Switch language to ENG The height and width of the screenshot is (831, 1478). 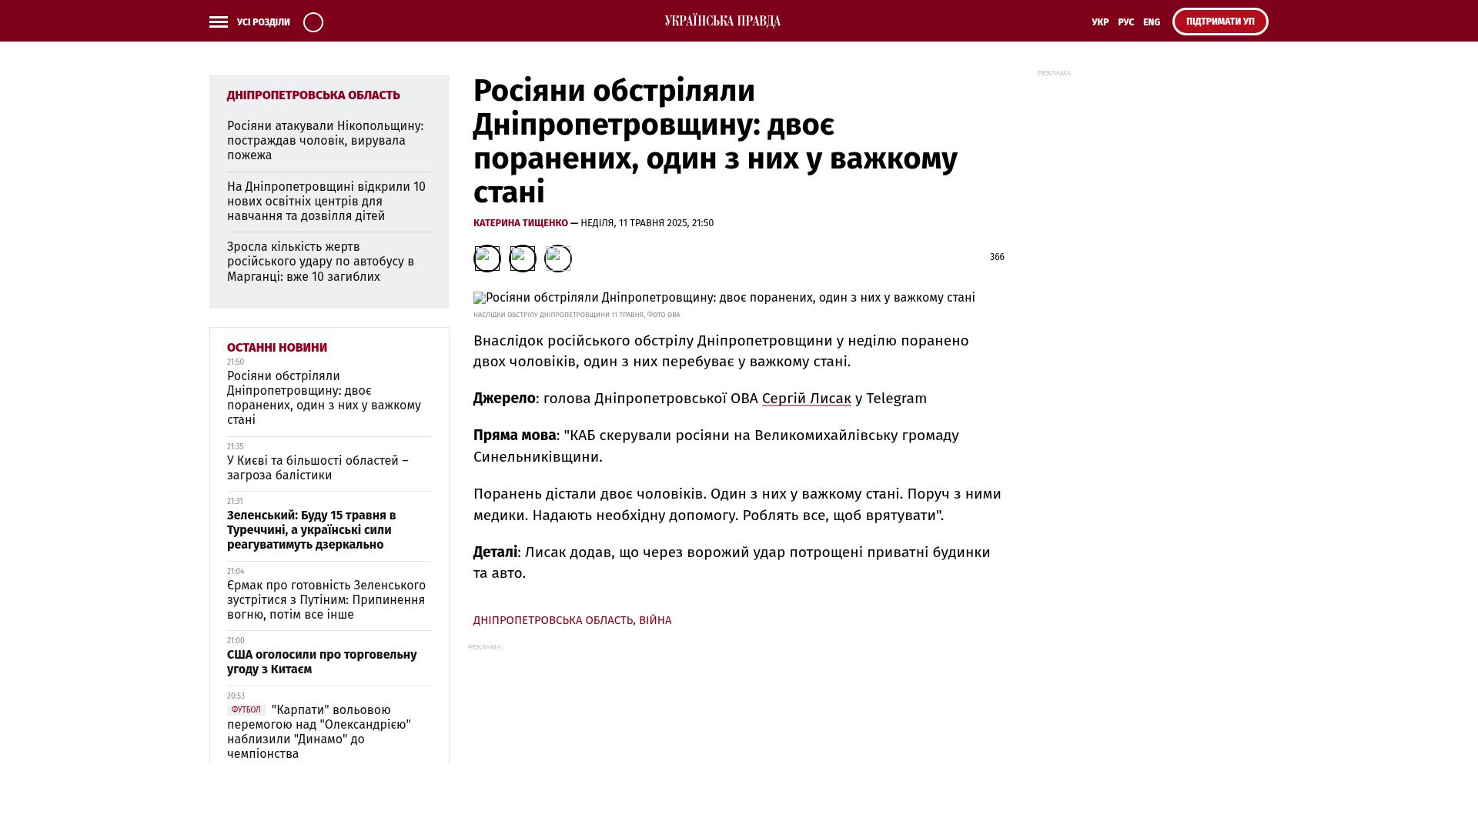(x=1152, y=22)
